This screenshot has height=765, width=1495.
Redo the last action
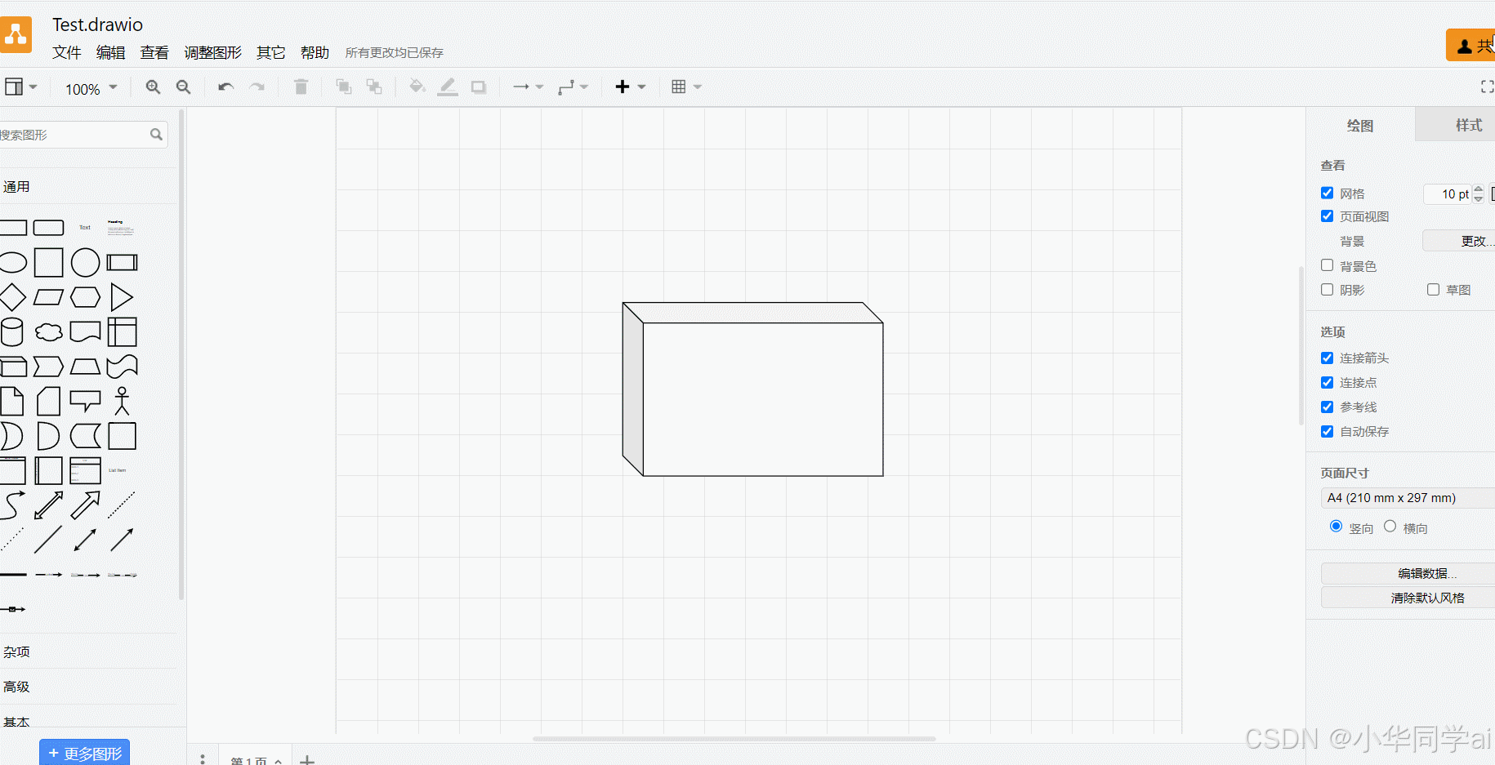click(x=257, y=87)
